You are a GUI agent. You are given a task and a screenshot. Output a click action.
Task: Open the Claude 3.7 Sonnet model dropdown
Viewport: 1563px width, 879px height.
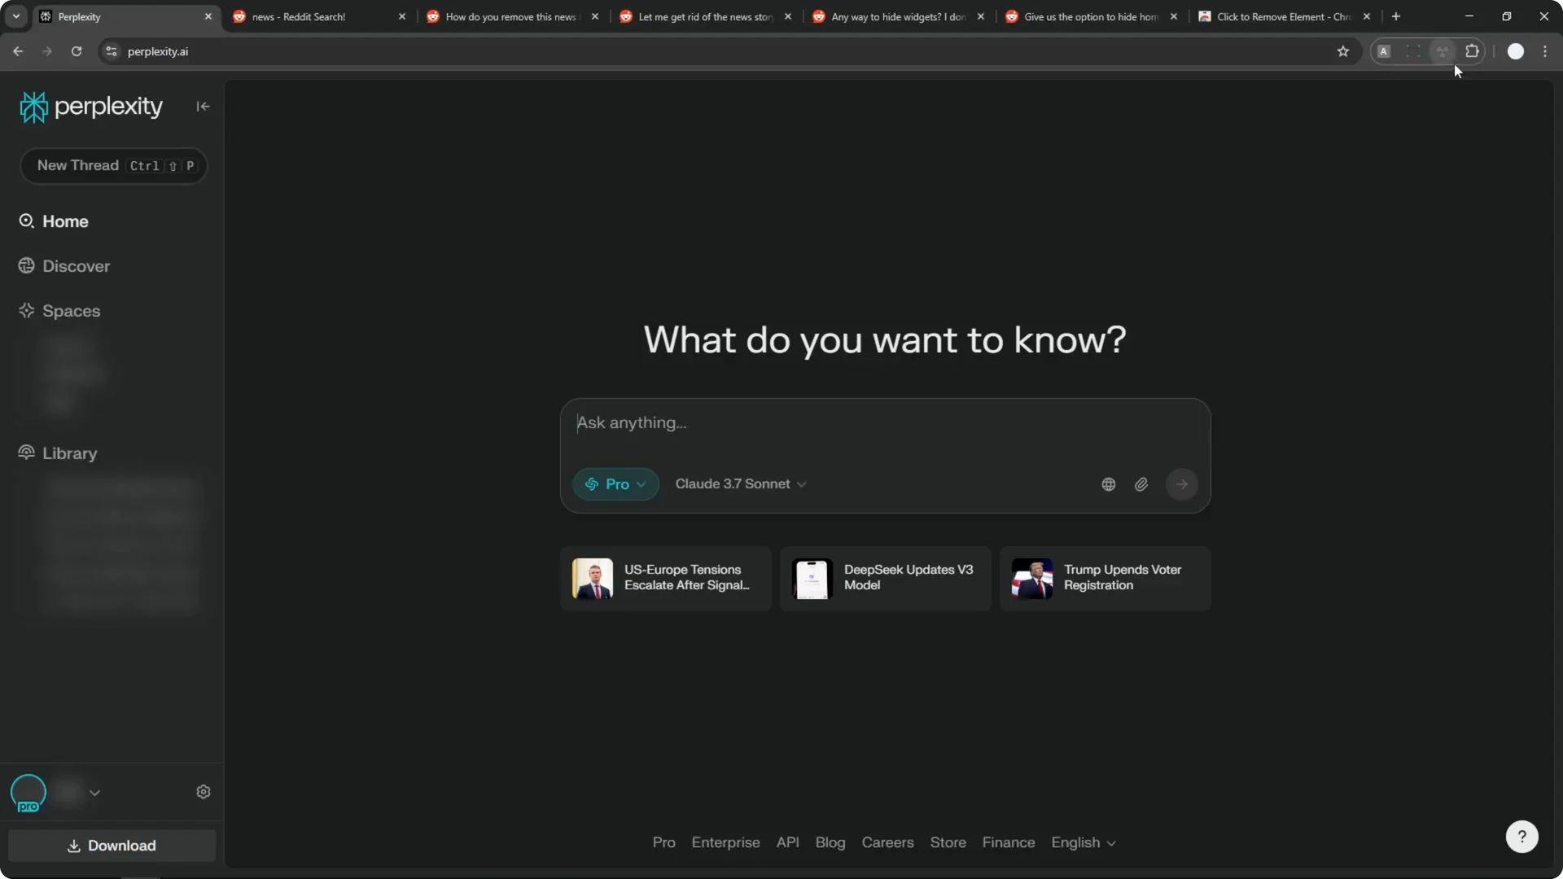tap(740, 483)
